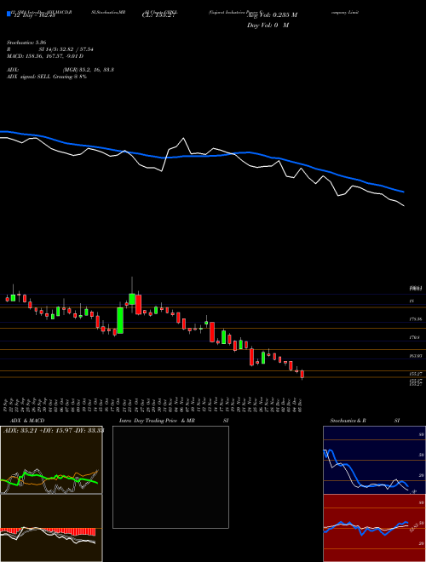Click the long-wick green candle near 23 Oct
Screen dimensions: 426x562
point(132,299)
